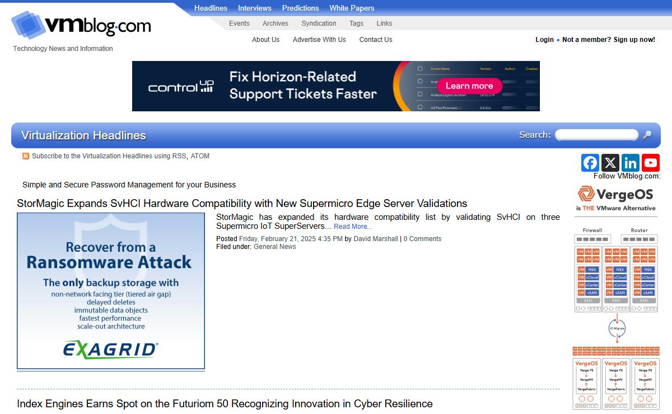Open Syndication menu item
Viewport: 672px width, 414px height.
pos(319,23)
